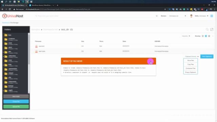This screenshot has width=217, height=122.
Task: Switch to the WordPress themes tab
Action: coord(41,5)
